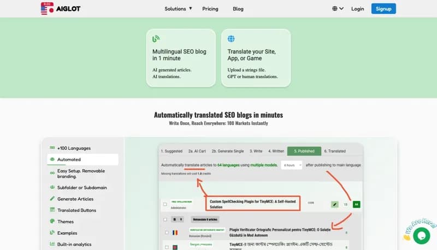Tick the Bengali article checkbox

pyautogui.click(x=167, y=247)
